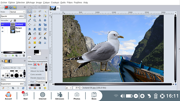
Task: Select the Cage Transform tool
Action: [x=45, y=29]
